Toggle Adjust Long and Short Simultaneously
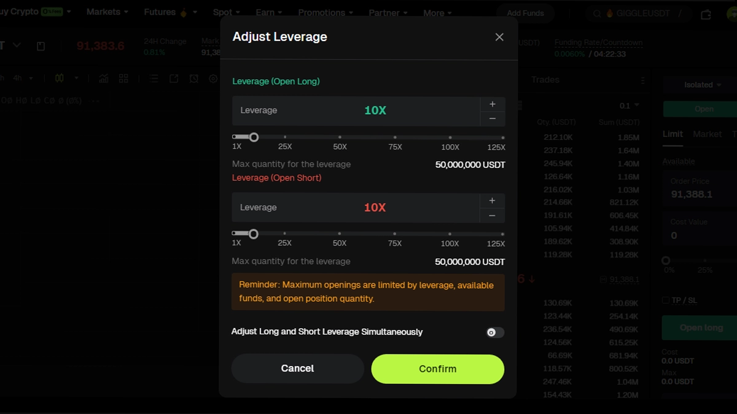Screen dimensions: 737x414 tap(494, 332)
